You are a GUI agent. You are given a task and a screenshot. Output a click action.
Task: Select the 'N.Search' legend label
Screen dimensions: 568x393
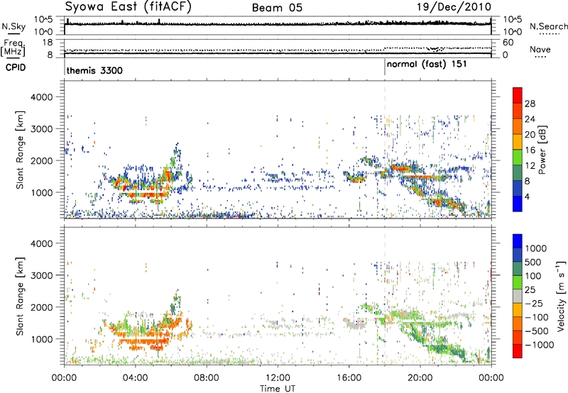point(548,26)
